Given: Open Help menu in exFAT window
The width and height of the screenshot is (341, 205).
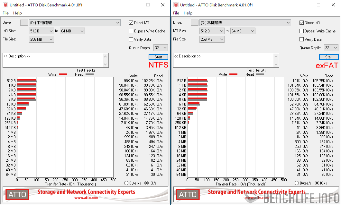Looking at the screenshot, I should [x=188, y=13].
